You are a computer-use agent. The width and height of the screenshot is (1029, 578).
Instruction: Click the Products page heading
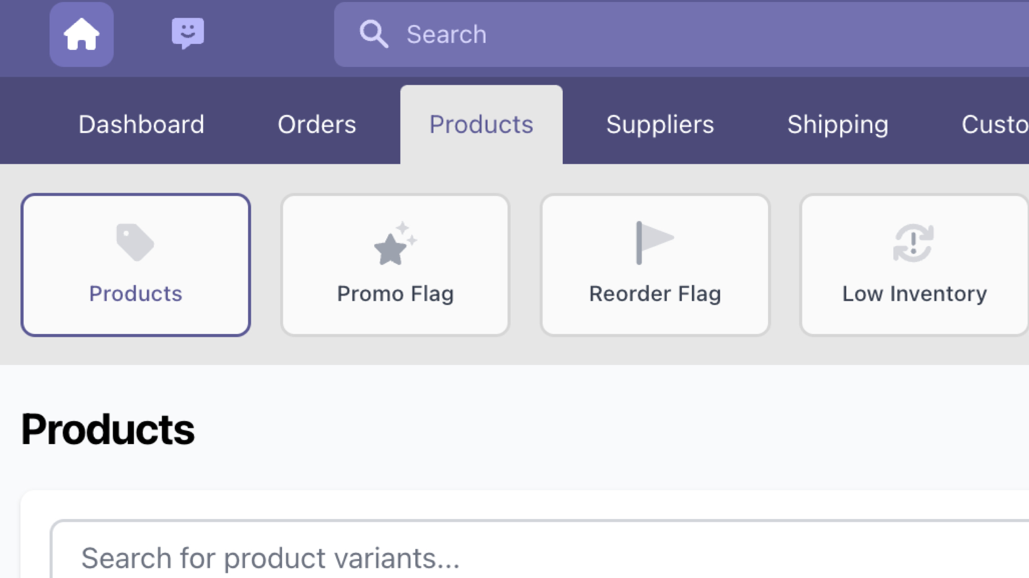click(x=108, y=429)
